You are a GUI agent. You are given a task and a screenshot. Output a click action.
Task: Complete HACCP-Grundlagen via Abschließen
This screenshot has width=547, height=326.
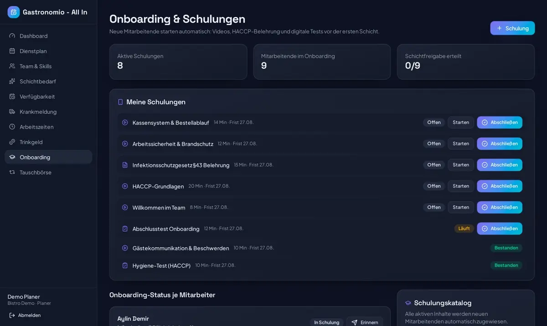point(500,186)
